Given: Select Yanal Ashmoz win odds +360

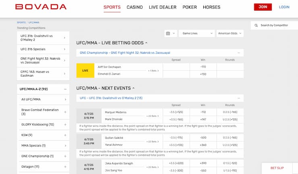Looking at the screenshot, I should tap(203, 145).
